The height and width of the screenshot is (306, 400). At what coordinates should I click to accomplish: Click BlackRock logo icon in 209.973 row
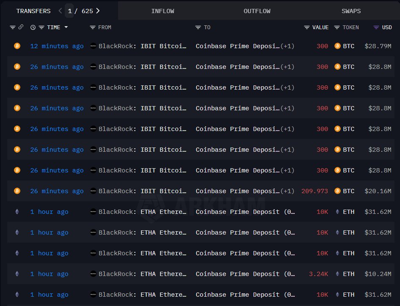tap(94, 191)
